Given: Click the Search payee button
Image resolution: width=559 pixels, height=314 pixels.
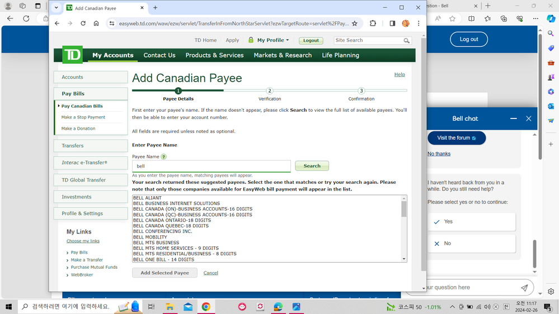Looking at the screenshot, I should click(x=312, y=166).
